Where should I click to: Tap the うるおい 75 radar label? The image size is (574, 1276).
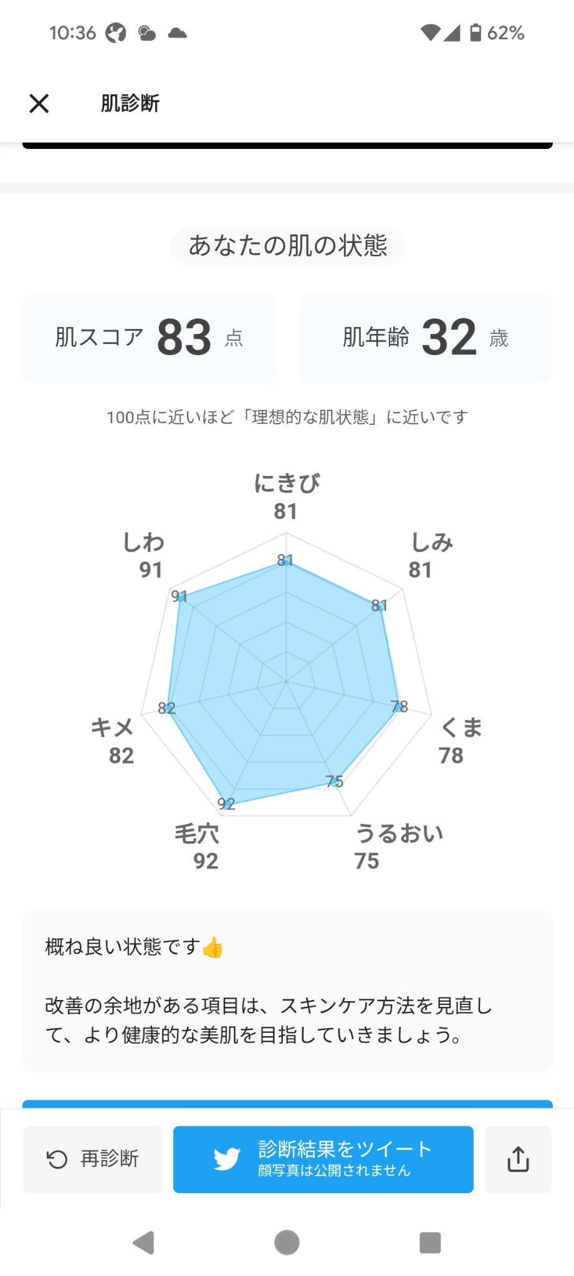click(398, 847)
